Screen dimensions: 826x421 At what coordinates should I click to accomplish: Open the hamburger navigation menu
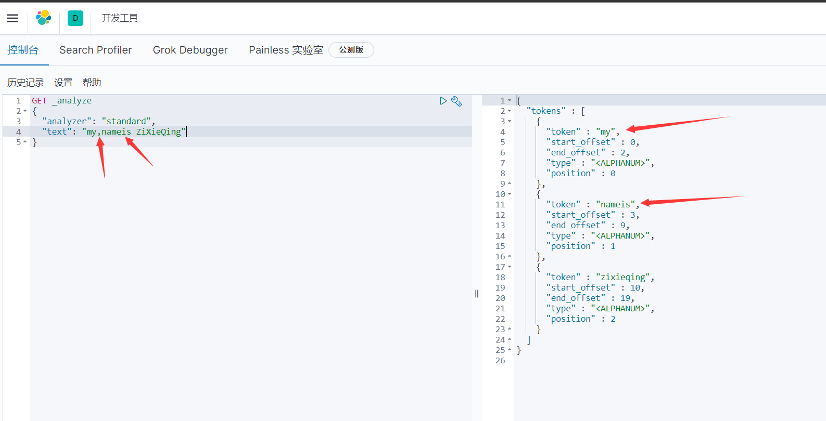[x=12, y=18]
